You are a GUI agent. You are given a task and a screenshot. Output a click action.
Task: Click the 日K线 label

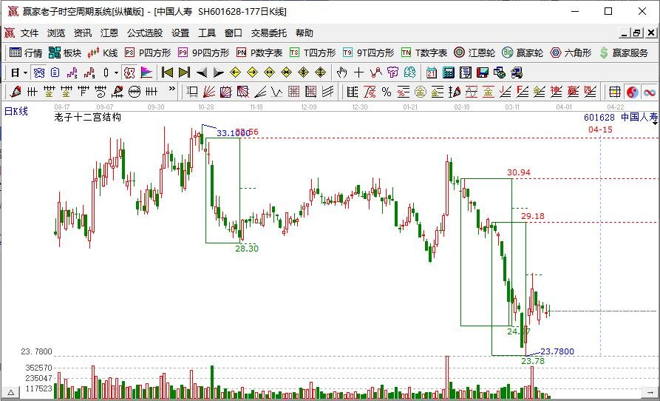[16, 111]
